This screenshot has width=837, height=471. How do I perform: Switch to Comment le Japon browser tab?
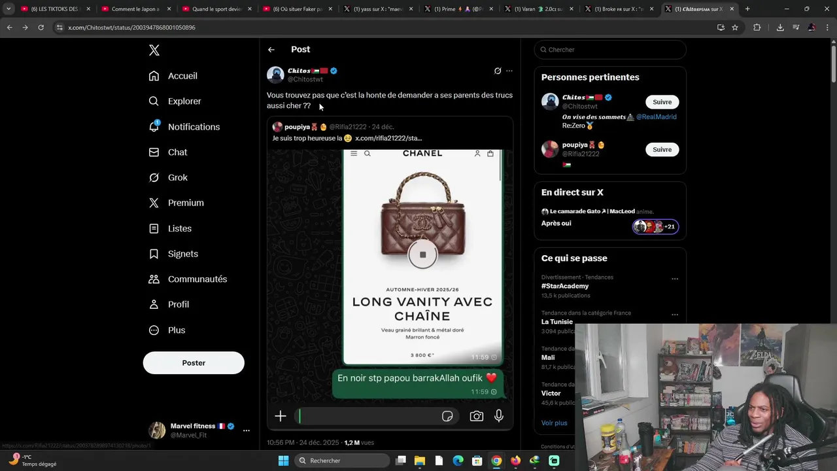pyautogui.click(x=136, y=9)
